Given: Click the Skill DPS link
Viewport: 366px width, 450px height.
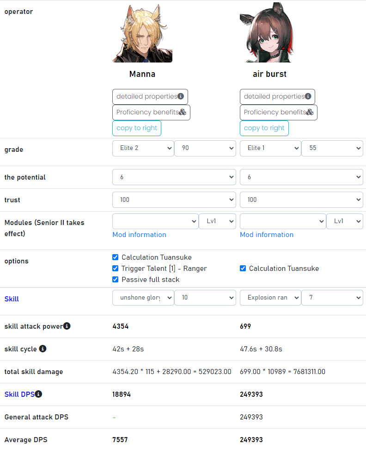Looking at the screenshot, I should pos(19,394).
